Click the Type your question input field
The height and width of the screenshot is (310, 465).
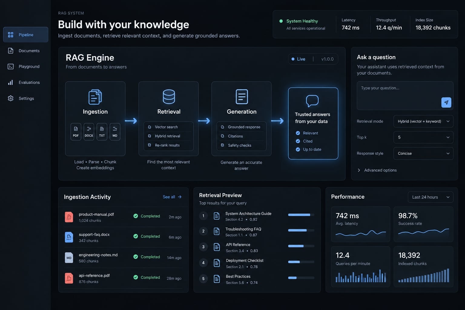click(405, 96)
